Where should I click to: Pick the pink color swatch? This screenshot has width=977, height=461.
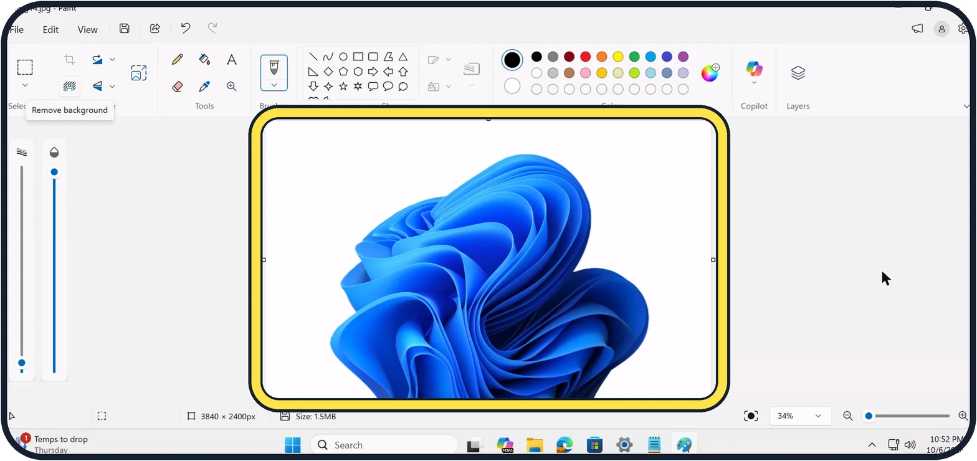(x=585, y=73)
